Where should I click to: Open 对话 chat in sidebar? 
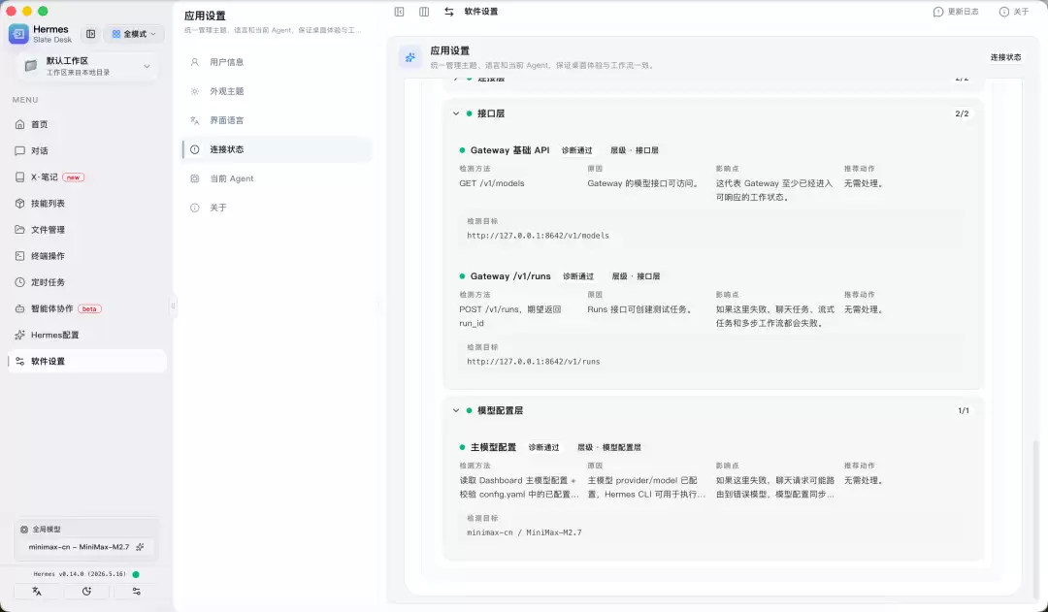click(x=87, y=151)
